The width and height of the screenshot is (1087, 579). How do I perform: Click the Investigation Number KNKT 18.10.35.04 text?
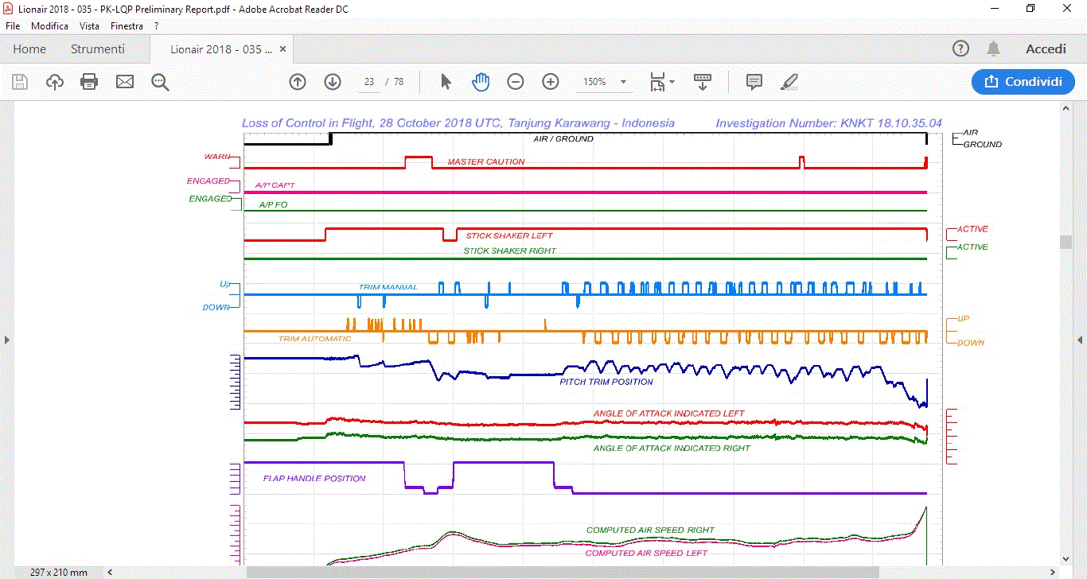(828, 123)
